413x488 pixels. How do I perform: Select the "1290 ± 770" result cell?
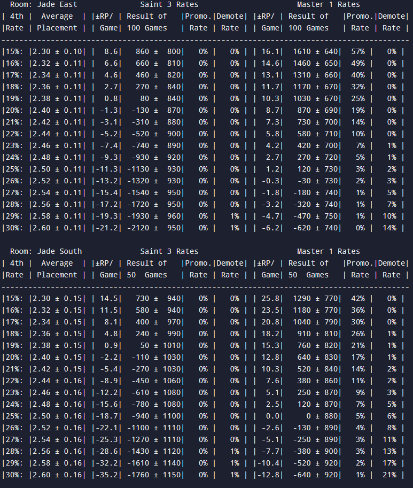(x=315, y=298)
